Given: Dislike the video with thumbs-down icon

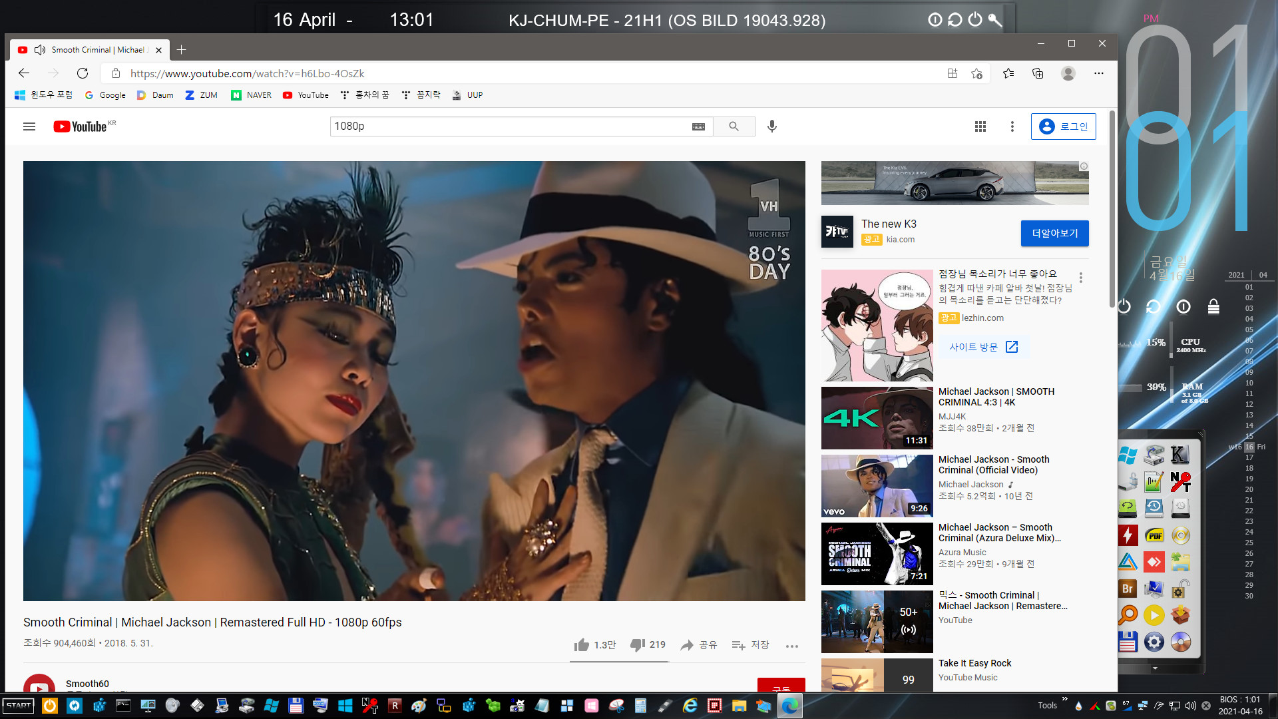Looking at the screenshot, I should click(x=637, y=644).
